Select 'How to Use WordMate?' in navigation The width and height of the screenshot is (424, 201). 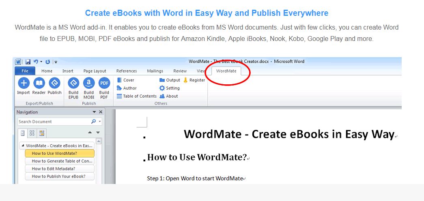pyautogui.click(x=60, y=154)
